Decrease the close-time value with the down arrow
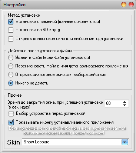 125,105
